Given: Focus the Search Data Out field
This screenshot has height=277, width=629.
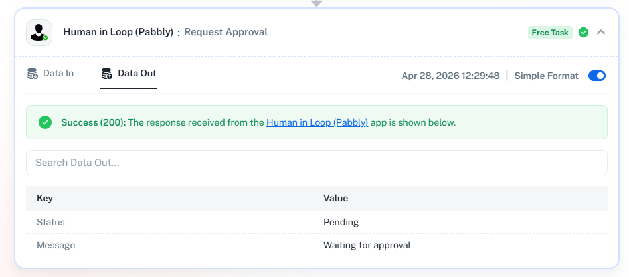Looking at the screenshot, I should pyautogui.click(x=317, y=163).
